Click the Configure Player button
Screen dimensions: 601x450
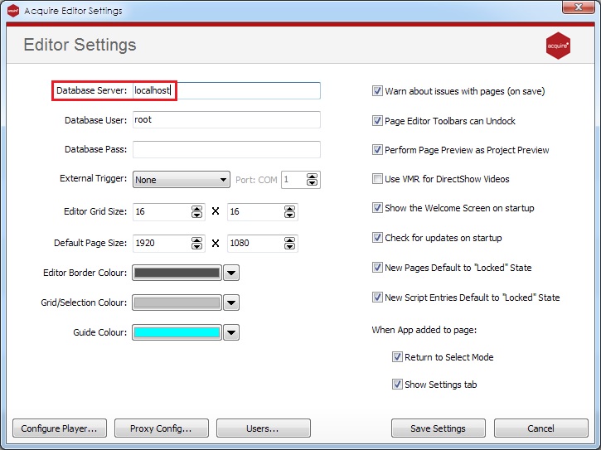(x=60, y=428)
